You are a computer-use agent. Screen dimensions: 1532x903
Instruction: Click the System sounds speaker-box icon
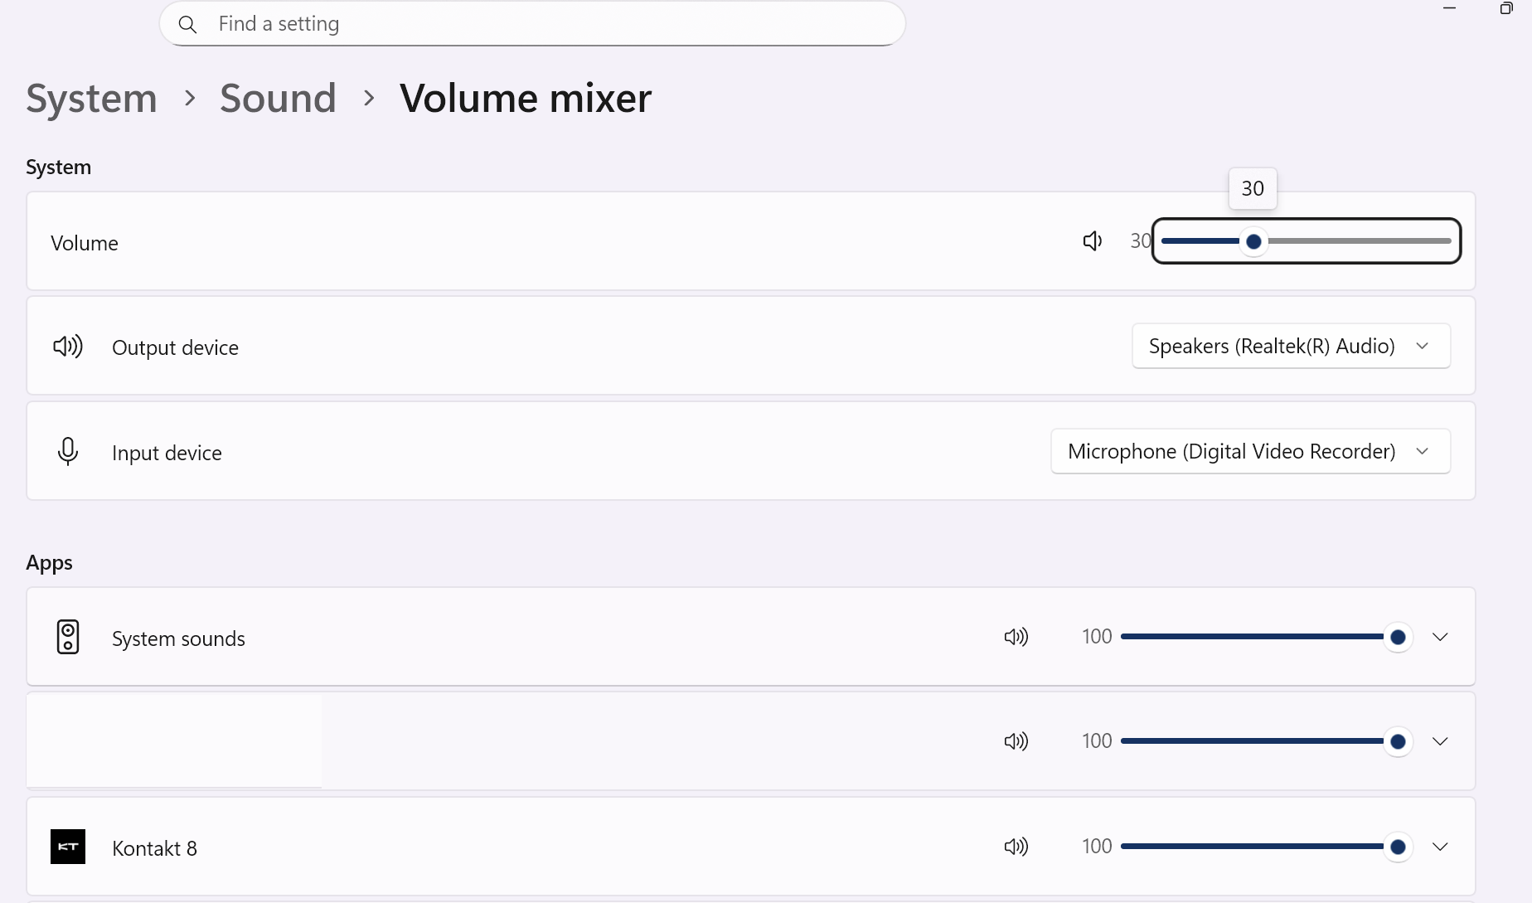(x=68, y=637)
